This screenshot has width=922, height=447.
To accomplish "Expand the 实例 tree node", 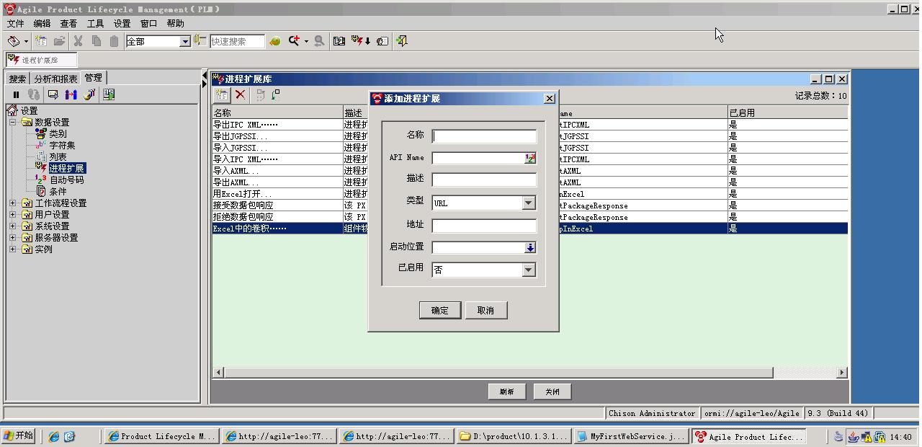I will [x=12, y=249].
